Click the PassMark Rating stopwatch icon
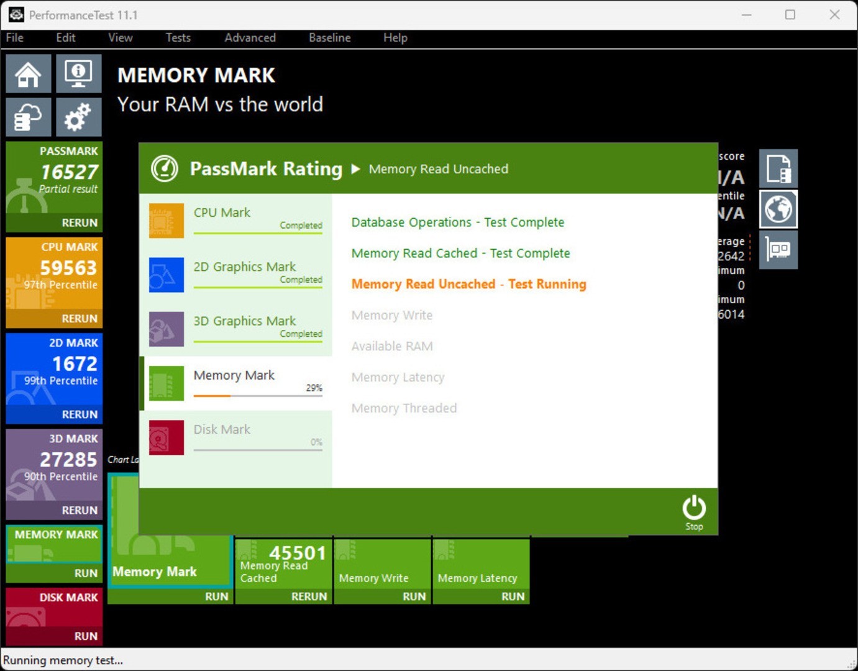This screenshot has height=671, width=858. 165,168
